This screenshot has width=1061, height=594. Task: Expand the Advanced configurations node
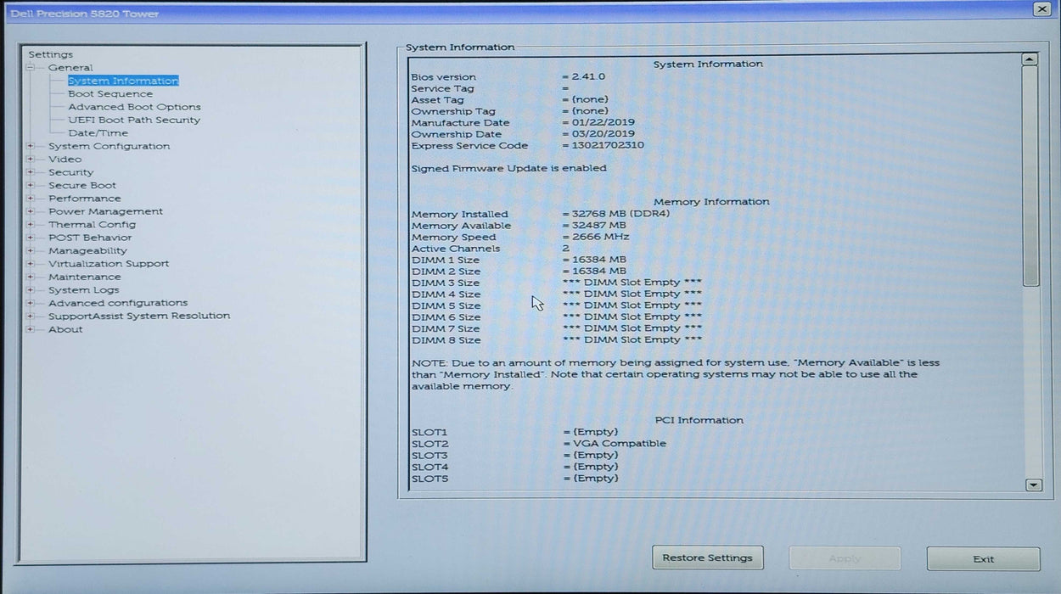(31, 303)
